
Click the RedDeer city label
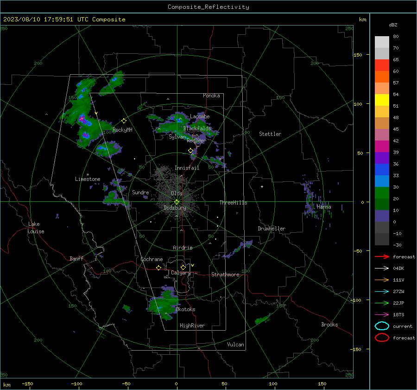[x=196, y=141]
